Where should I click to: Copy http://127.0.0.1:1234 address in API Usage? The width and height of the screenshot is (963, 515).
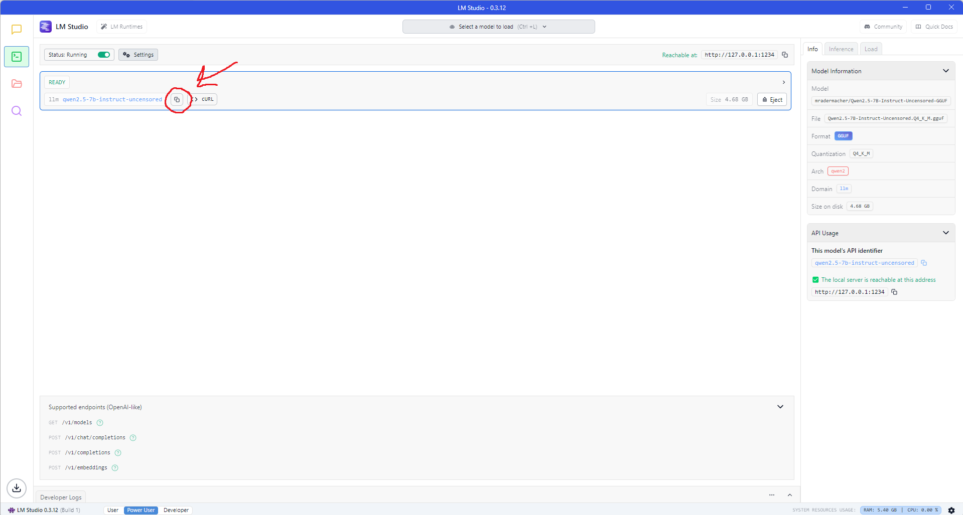tap(894, 292)
